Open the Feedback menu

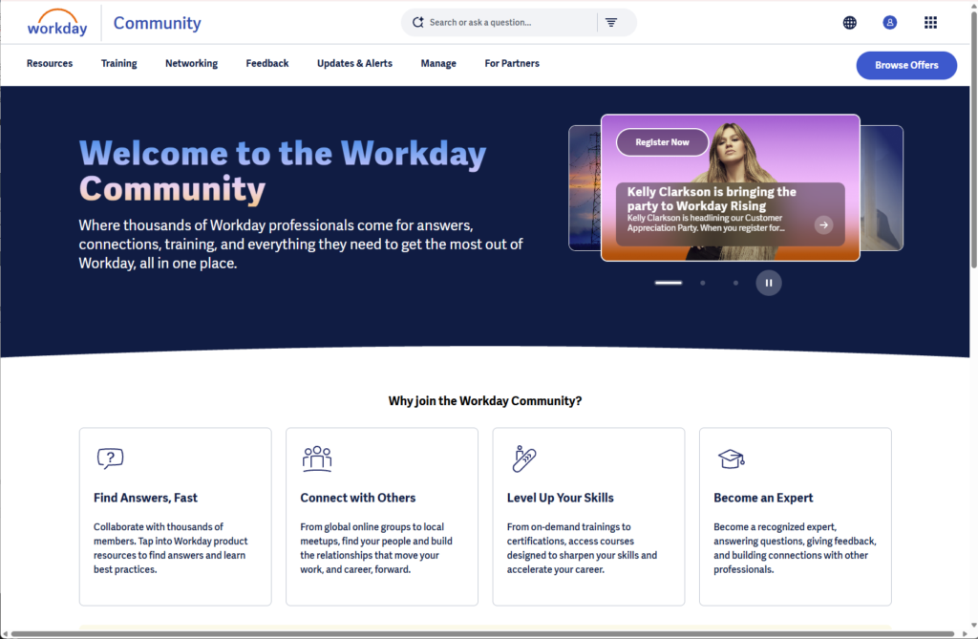267,64
